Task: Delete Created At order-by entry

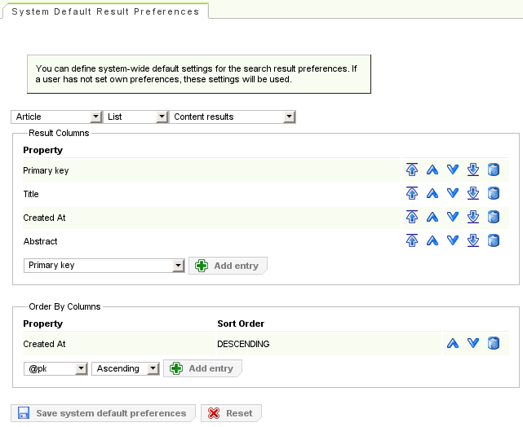Action: pos(493,344)
